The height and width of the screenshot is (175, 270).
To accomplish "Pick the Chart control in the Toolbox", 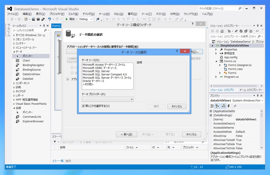I will (26, 61).
